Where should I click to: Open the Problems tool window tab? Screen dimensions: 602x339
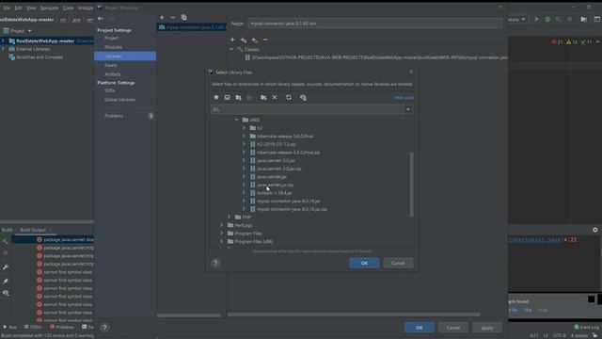tap(62, 327)
